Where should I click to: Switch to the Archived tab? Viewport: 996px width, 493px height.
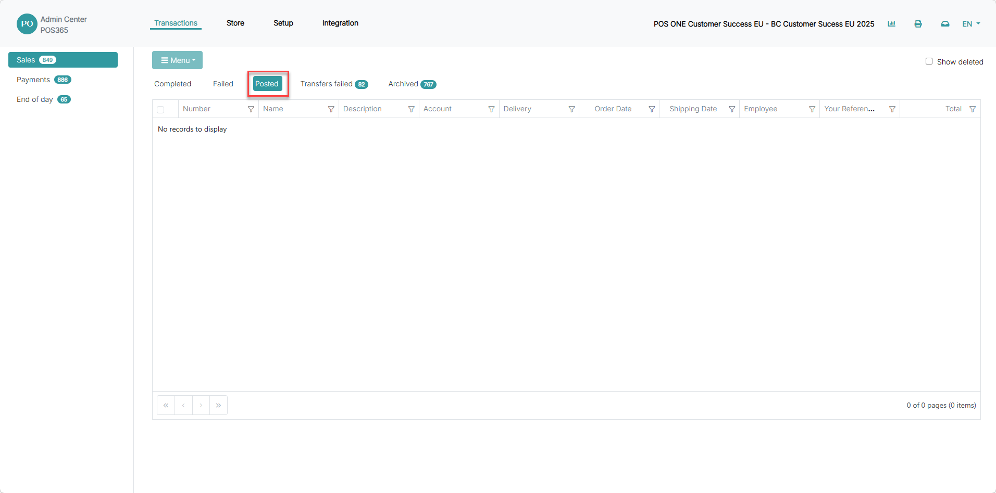412,84
